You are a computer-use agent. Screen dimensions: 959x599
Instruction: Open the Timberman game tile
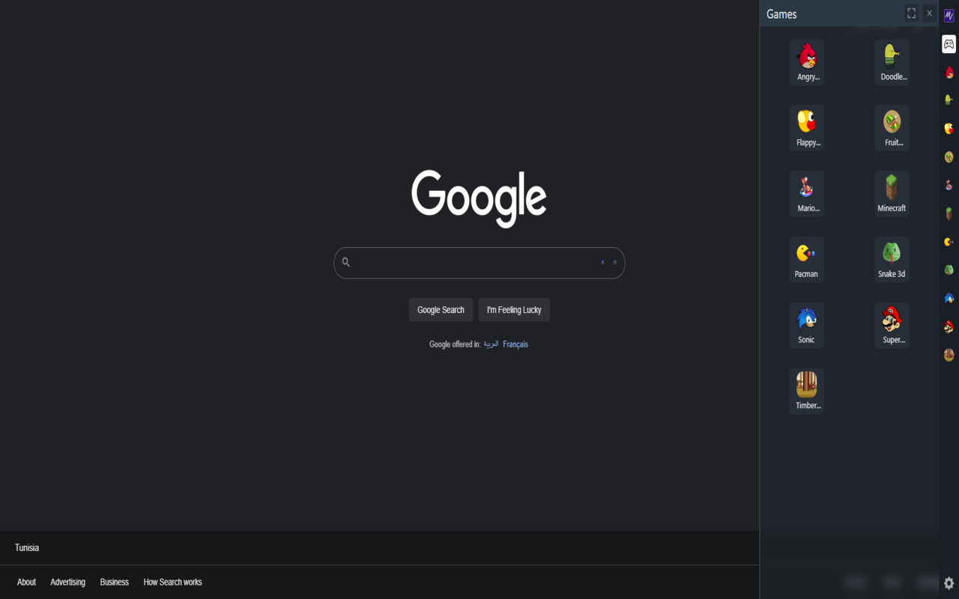(806, 389)
